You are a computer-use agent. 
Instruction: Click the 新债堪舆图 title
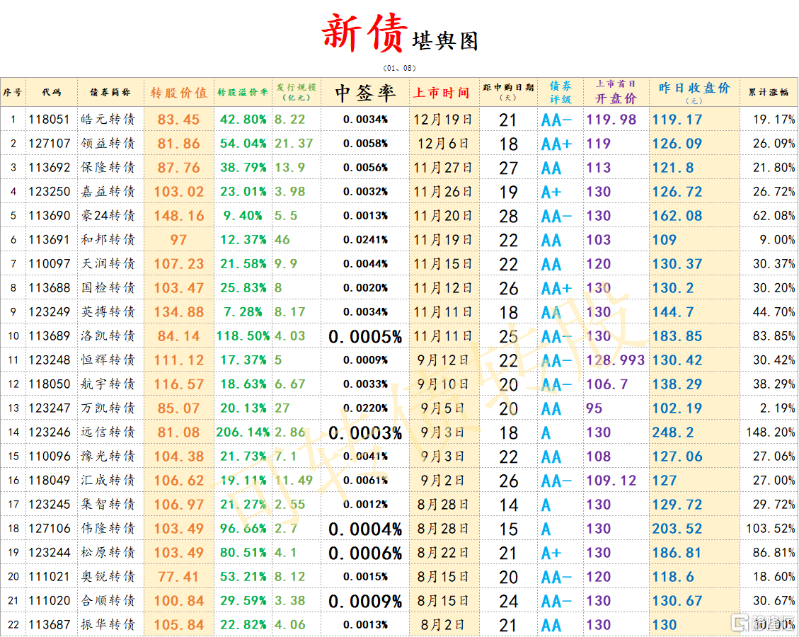[399, 34]
